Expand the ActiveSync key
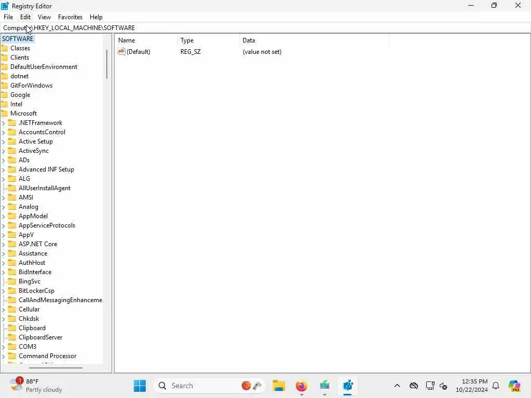 (x=4, y=151)
